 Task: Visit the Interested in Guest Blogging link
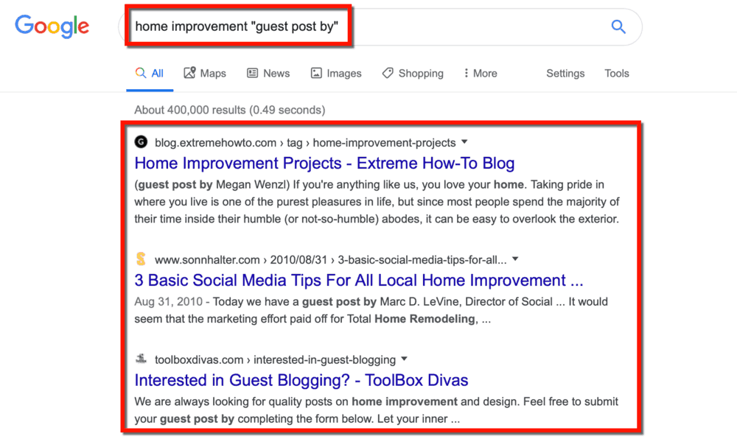coord(301,380)
